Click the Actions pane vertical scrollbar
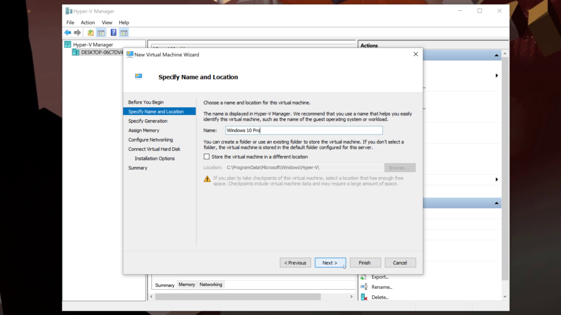The width and height of the screenshot is (561, 315). [x=505, y=168]
